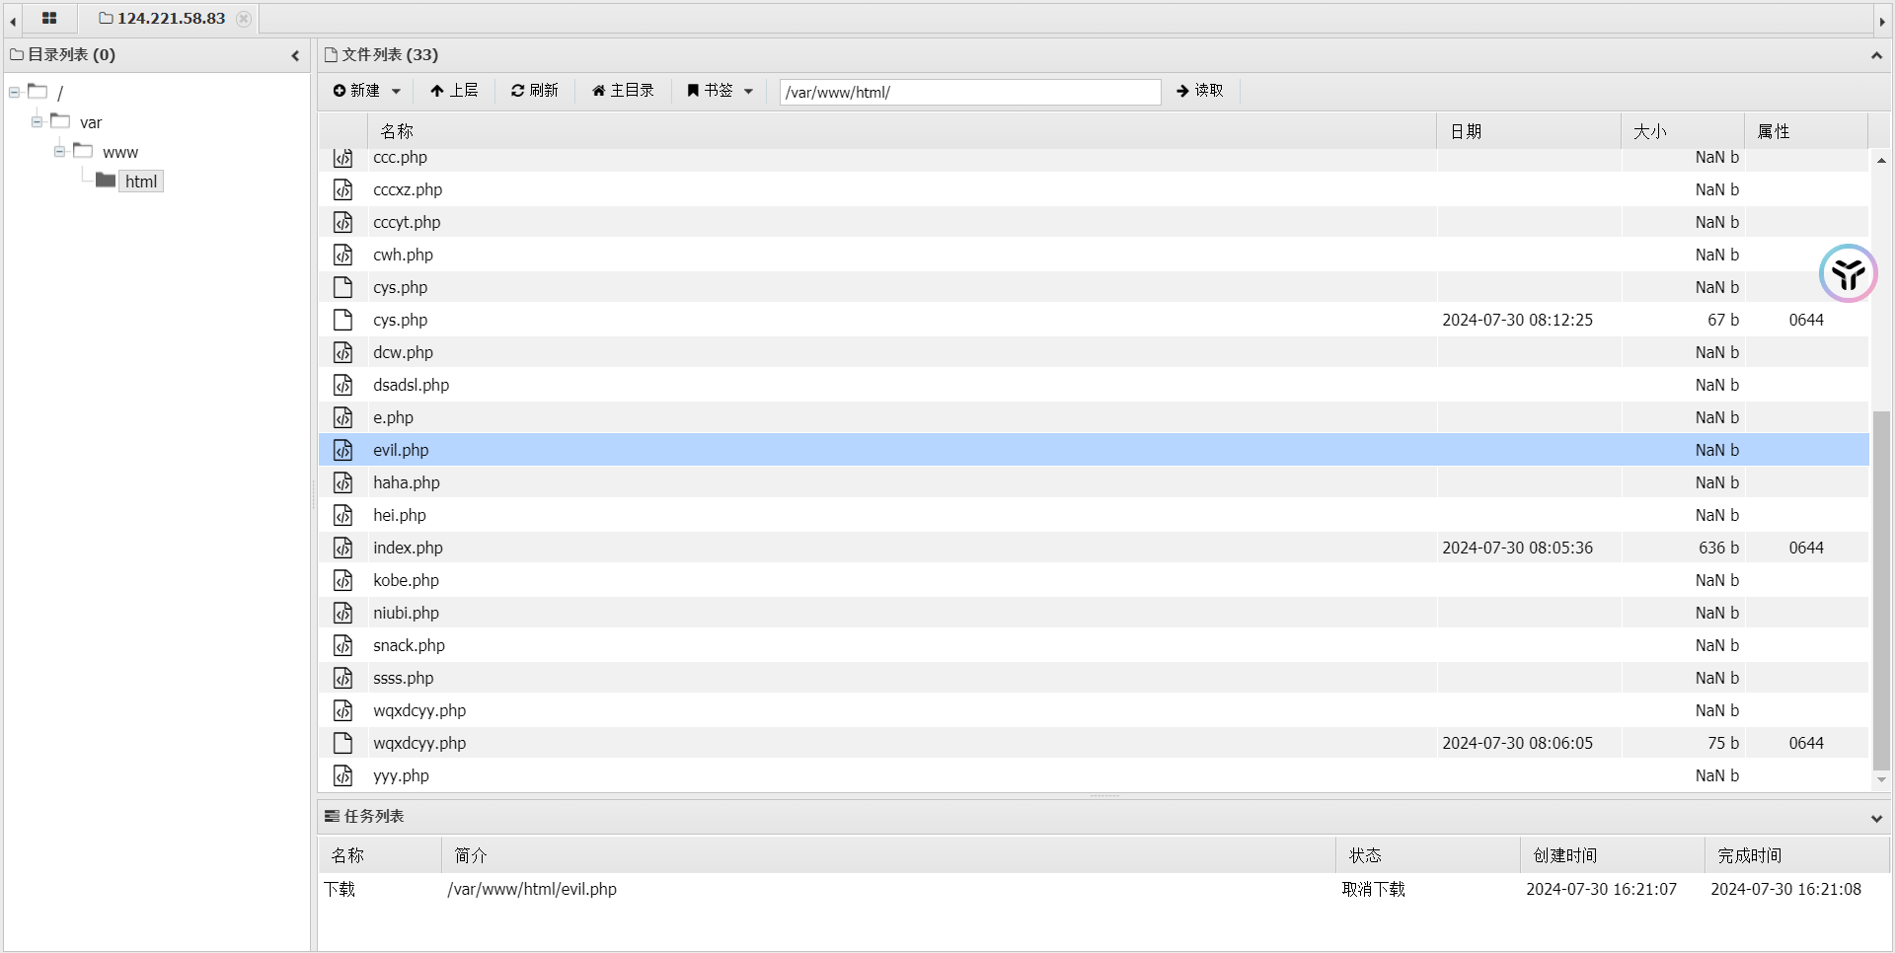Click the dcw.php file icon

coord(342,352)
